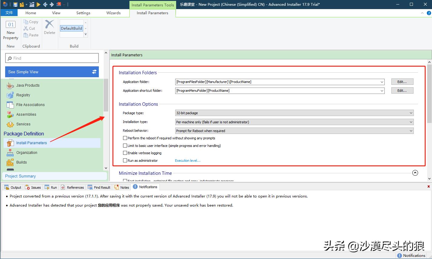Switch to the Wizards ribbon tab
Image resolution: width=432 pixels, height=259 pixels.
tap(113, 13)
